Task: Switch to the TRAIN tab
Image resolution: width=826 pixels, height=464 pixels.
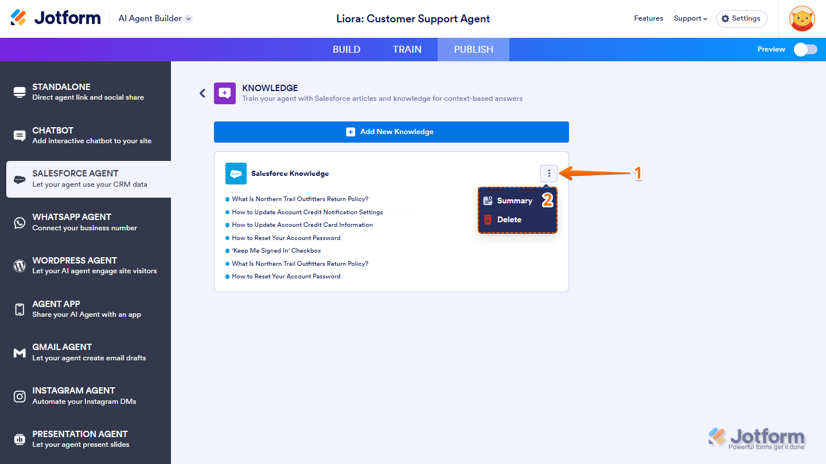Action: click(x=407, y=49)
